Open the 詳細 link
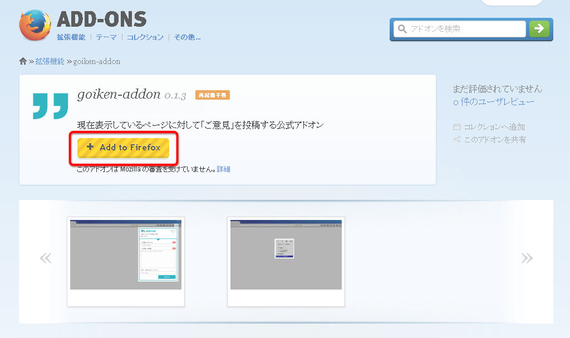570x338 pixels. coord(224,169)
